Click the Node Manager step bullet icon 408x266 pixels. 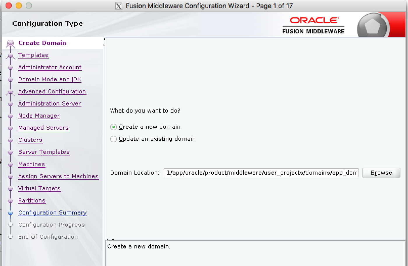point(10,116)
